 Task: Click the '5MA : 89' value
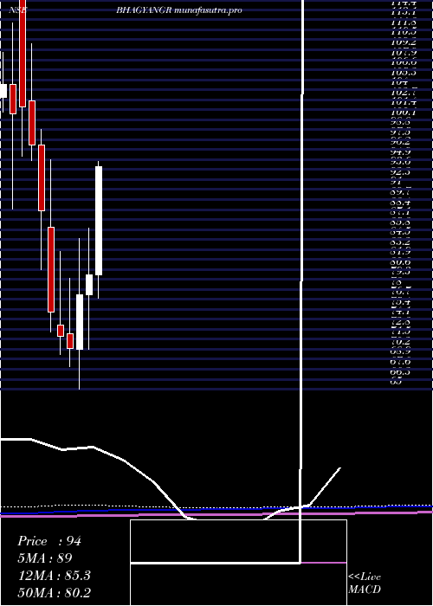point(45,558)
